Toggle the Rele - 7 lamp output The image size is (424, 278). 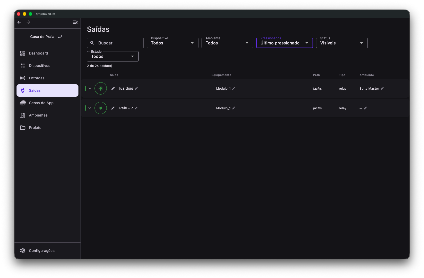101,108
